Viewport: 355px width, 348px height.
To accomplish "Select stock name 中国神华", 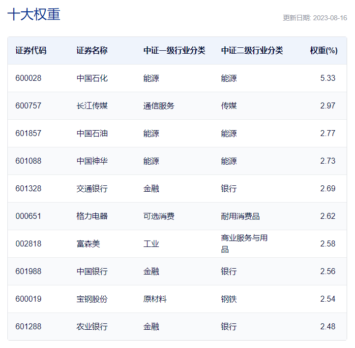I will coord(92,161).
